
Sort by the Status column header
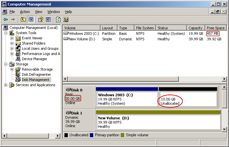(171, 28)
